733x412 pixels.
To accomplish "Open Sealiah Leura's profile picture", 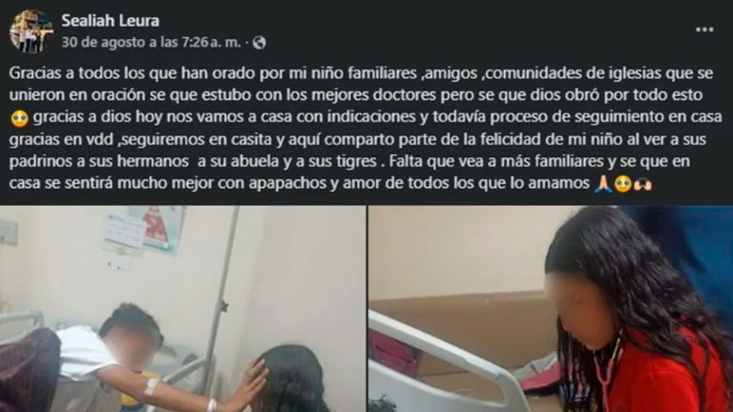I will pyautogui.click(x=31, y=31).
